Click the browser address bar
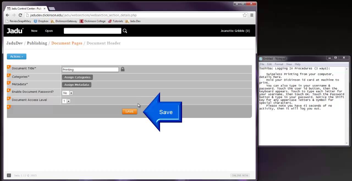This screenshot has height=181, width=352. (136, 15)
